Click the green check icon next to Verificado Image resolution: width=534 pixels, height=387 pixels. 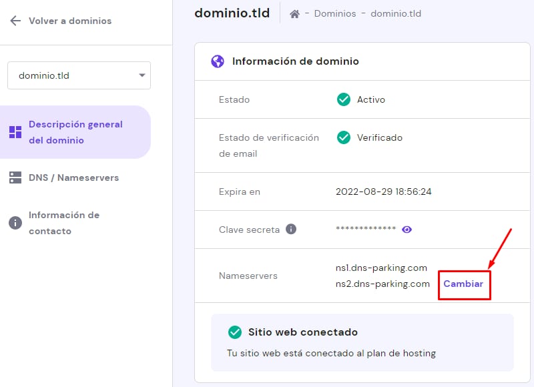tap(344, 137)
